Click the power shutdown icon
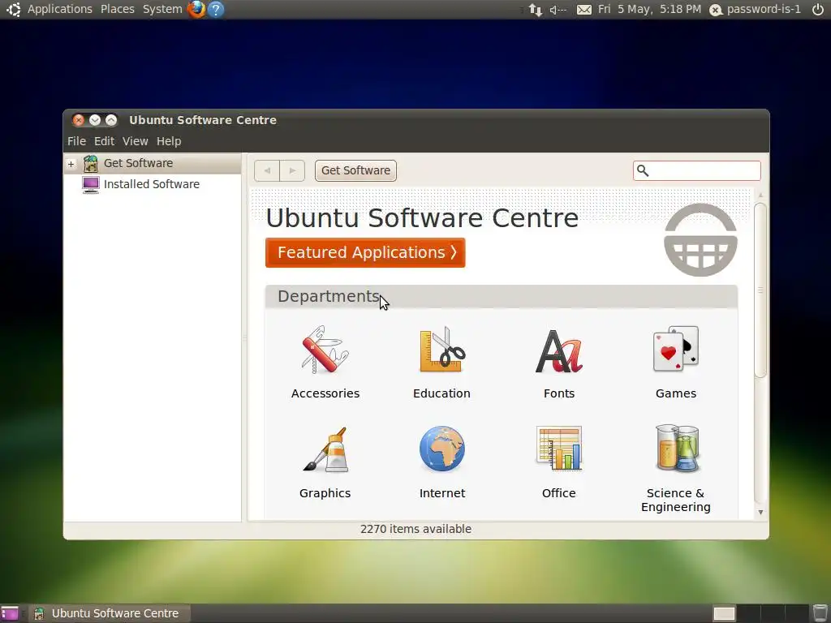Viewport: 831px width, 623px height. click(x=818, y=9)
